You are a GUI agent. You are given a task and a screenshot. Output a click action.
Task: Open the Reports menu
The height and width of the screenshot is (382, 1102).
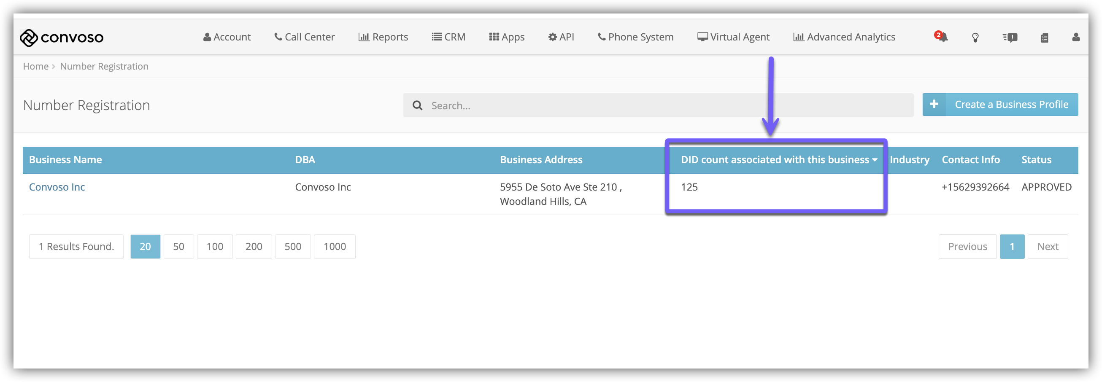pos(383,37)
